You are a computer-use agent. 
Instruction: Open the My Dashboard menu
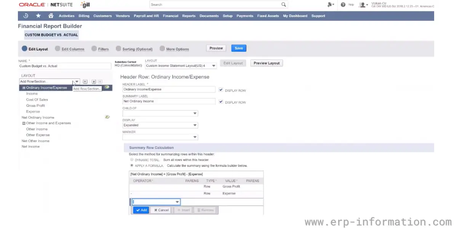pyautogui.click(x=295, y=16)
